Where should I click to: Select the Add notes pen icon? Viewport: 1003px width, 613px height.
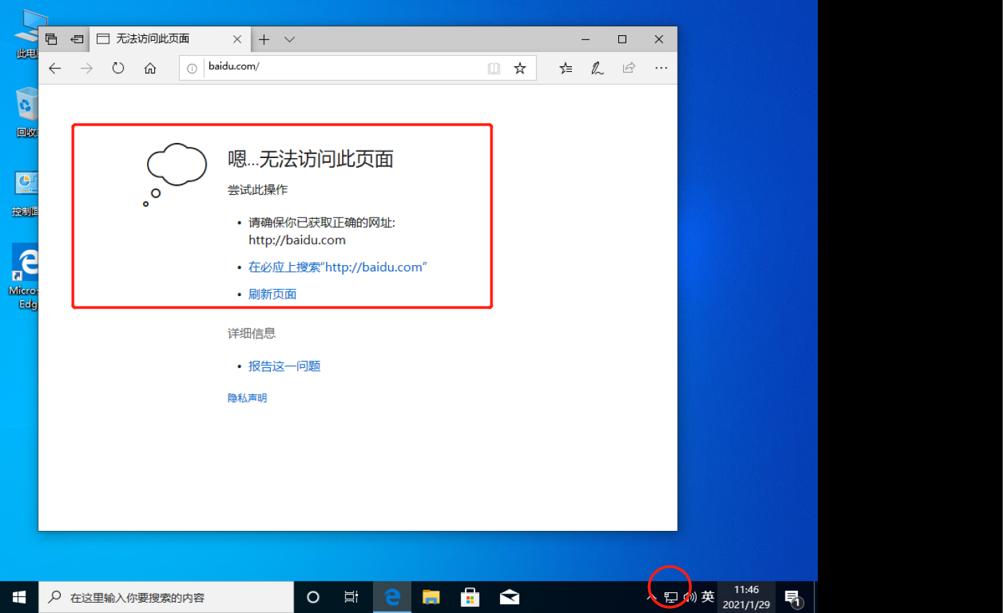[598, 68]
